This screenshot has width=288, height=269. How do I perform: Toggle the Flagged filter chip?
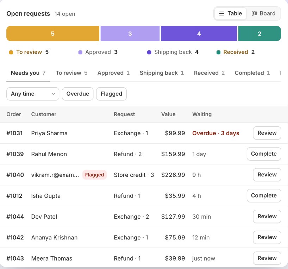tap(111, 94)
